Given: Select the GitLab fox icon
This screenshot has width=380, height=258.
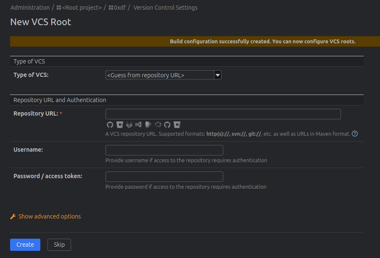Looking at the screenshot, I should 129,125.
